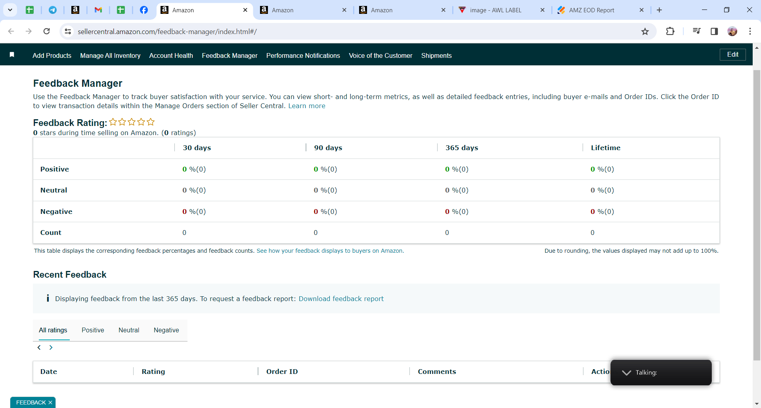The height and width of the screenshot is (408, 761).
Task: Follow the Learn more link
Action: [307, 106]
